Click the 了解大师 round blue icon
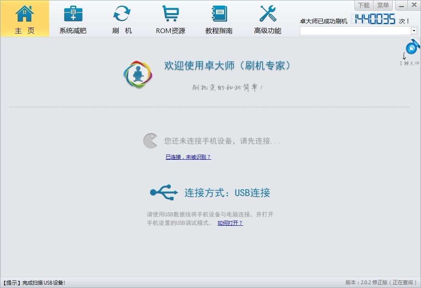Viewport: 421px width, 288px height. (412, 47)
